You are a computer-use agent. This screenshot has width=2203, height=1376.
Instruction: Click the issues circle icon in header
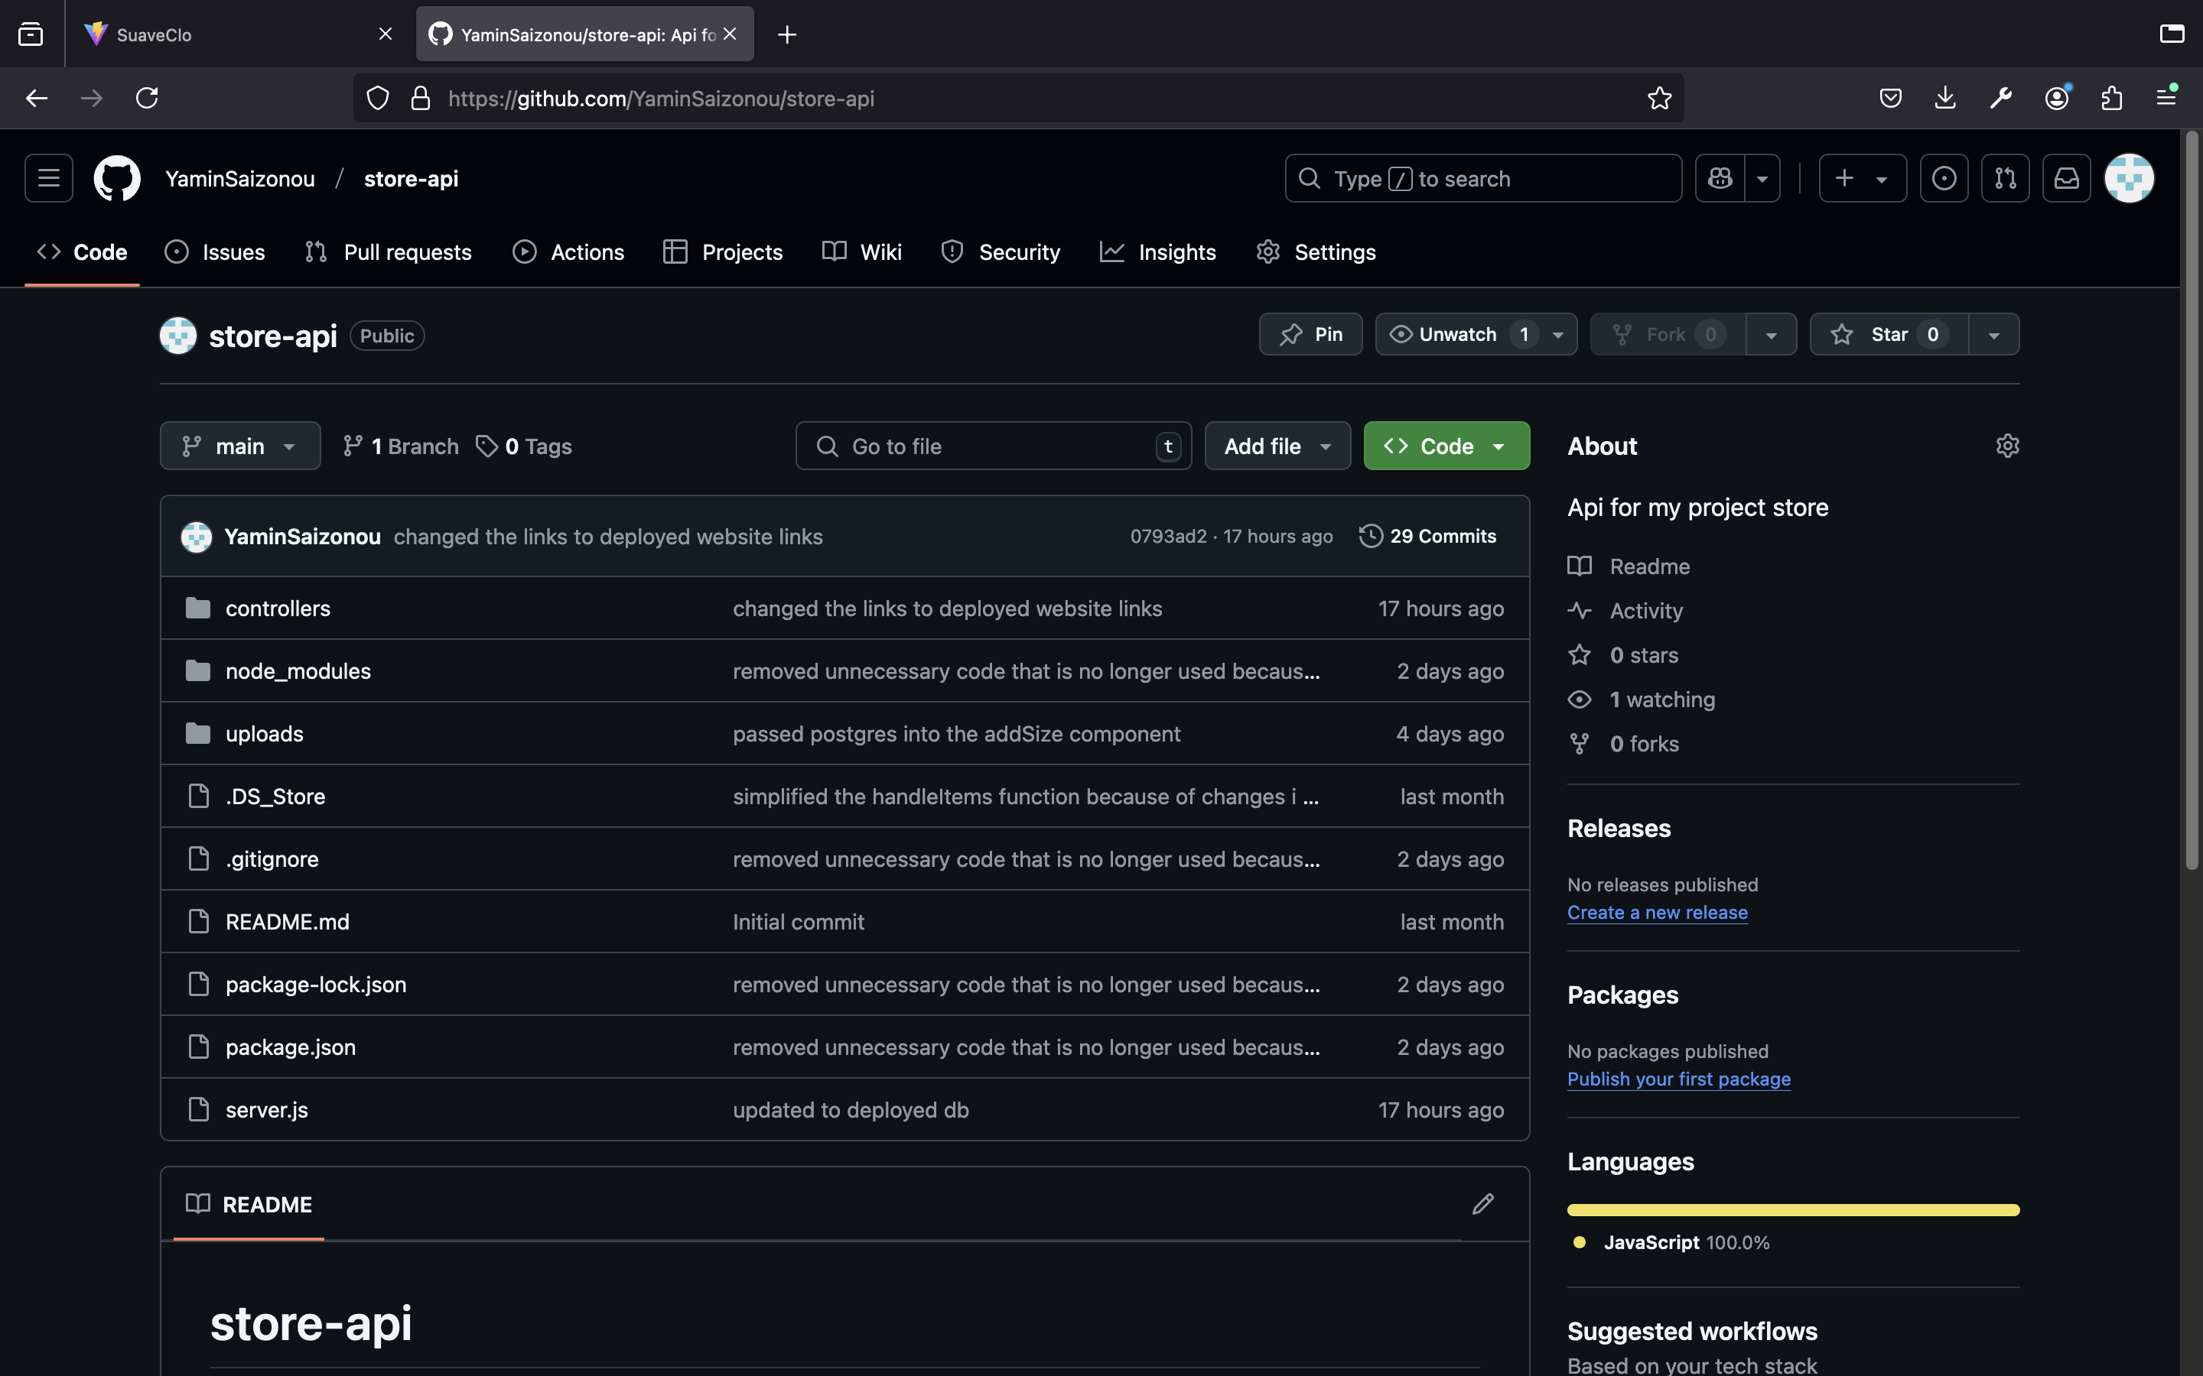click(1944, 178)
